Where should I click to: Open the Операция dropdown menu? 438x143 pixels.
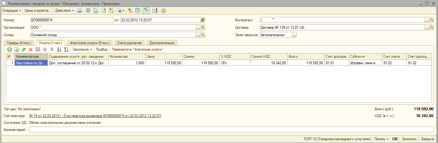[12, 11]
